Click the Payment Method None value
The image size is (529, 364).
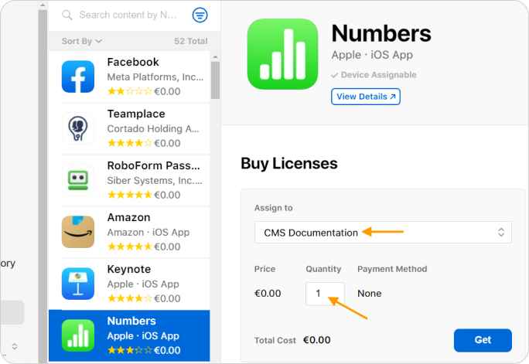pyautogui.click(x=370, y=294)
